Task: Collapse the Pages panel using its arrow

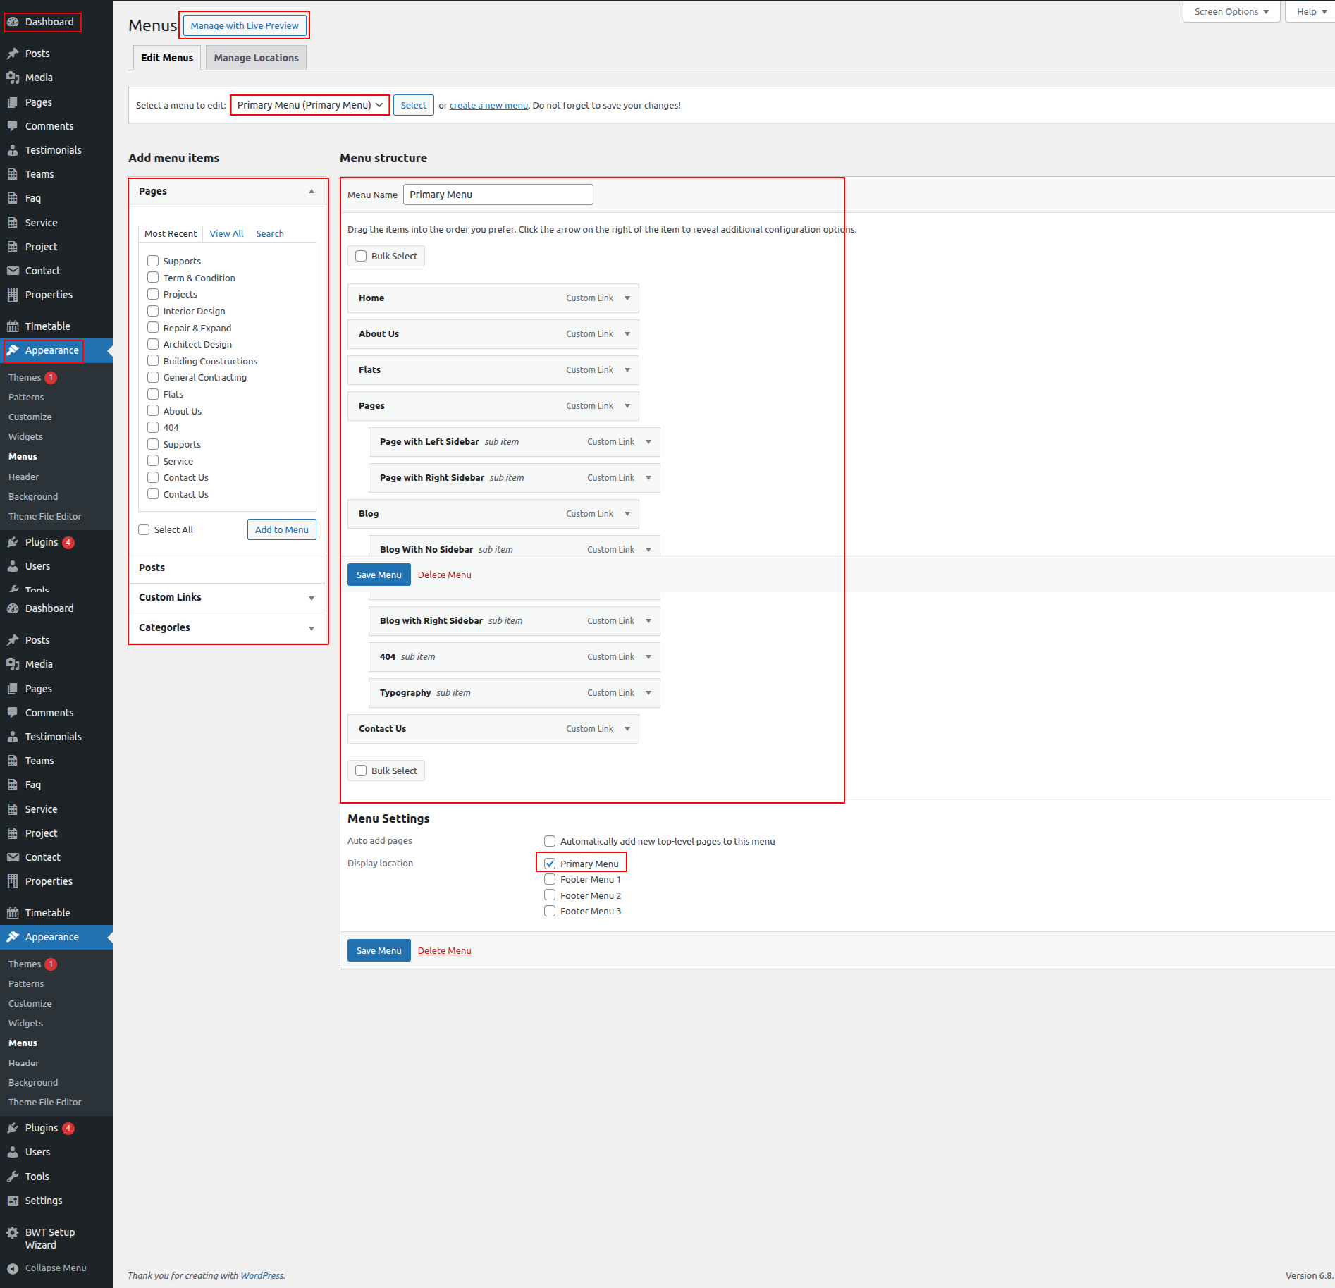Action: 312,192
